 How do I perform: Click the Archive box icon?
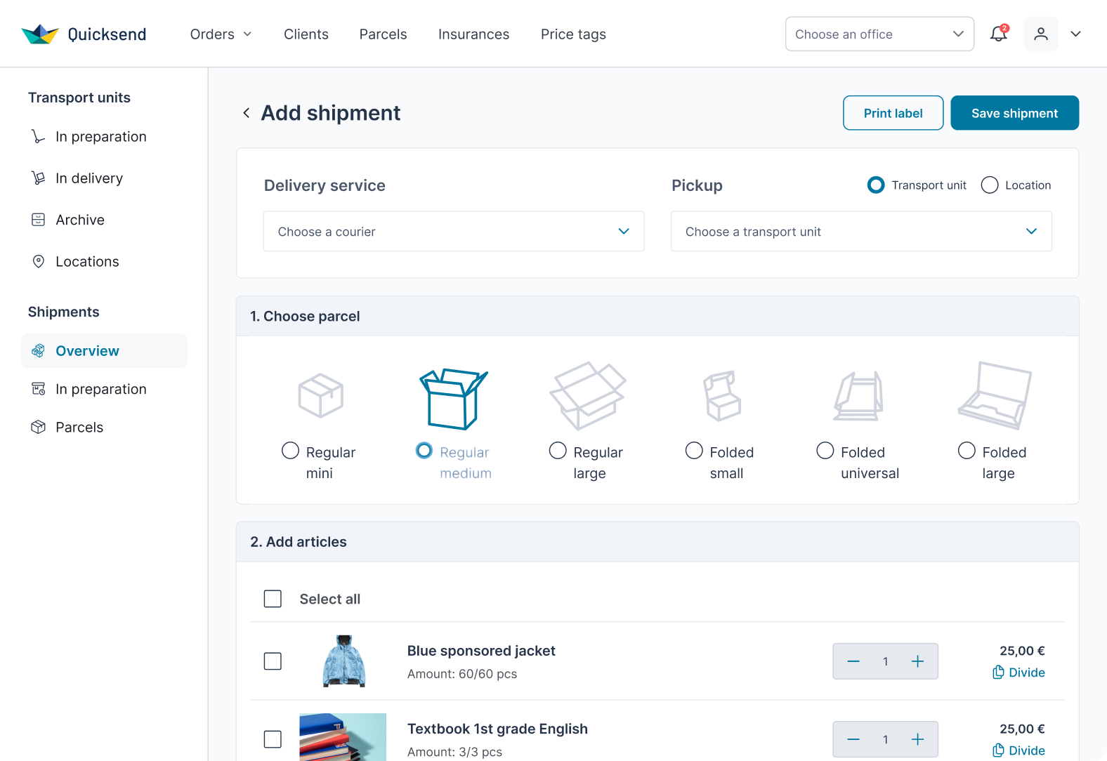click(x=38, y=220)
